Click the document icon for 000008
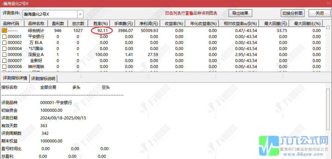This screenshot has height=159, width=332. coord(4,67)
